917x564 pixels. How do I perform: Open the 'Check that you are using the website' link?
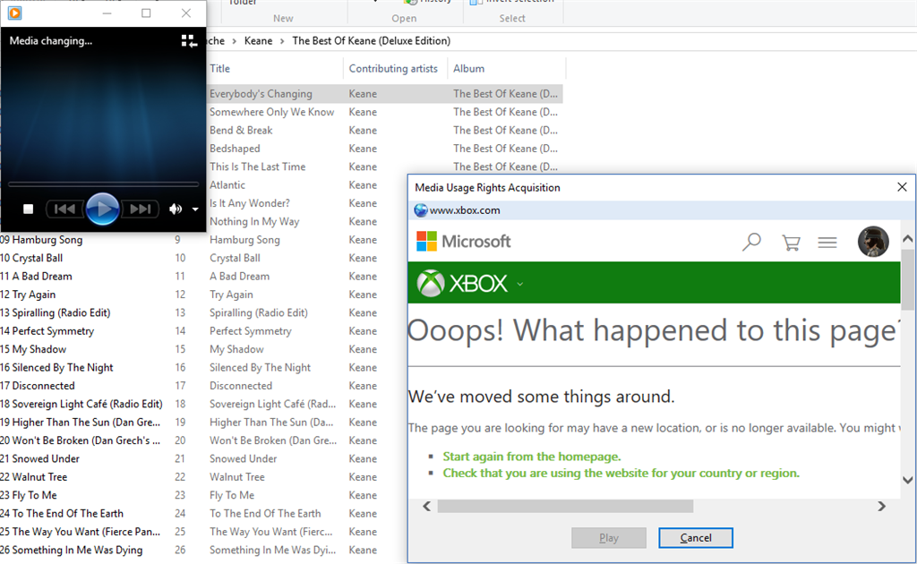coord(621,473)
